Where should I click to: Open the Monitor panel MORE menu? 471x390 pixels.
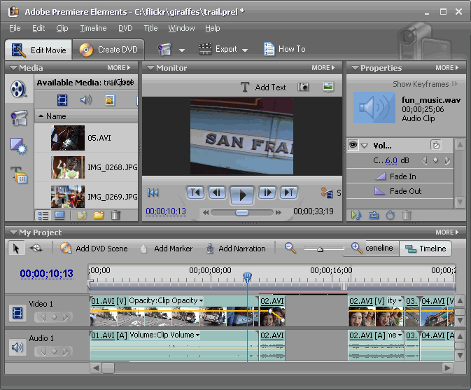click(x=323, y=68)
